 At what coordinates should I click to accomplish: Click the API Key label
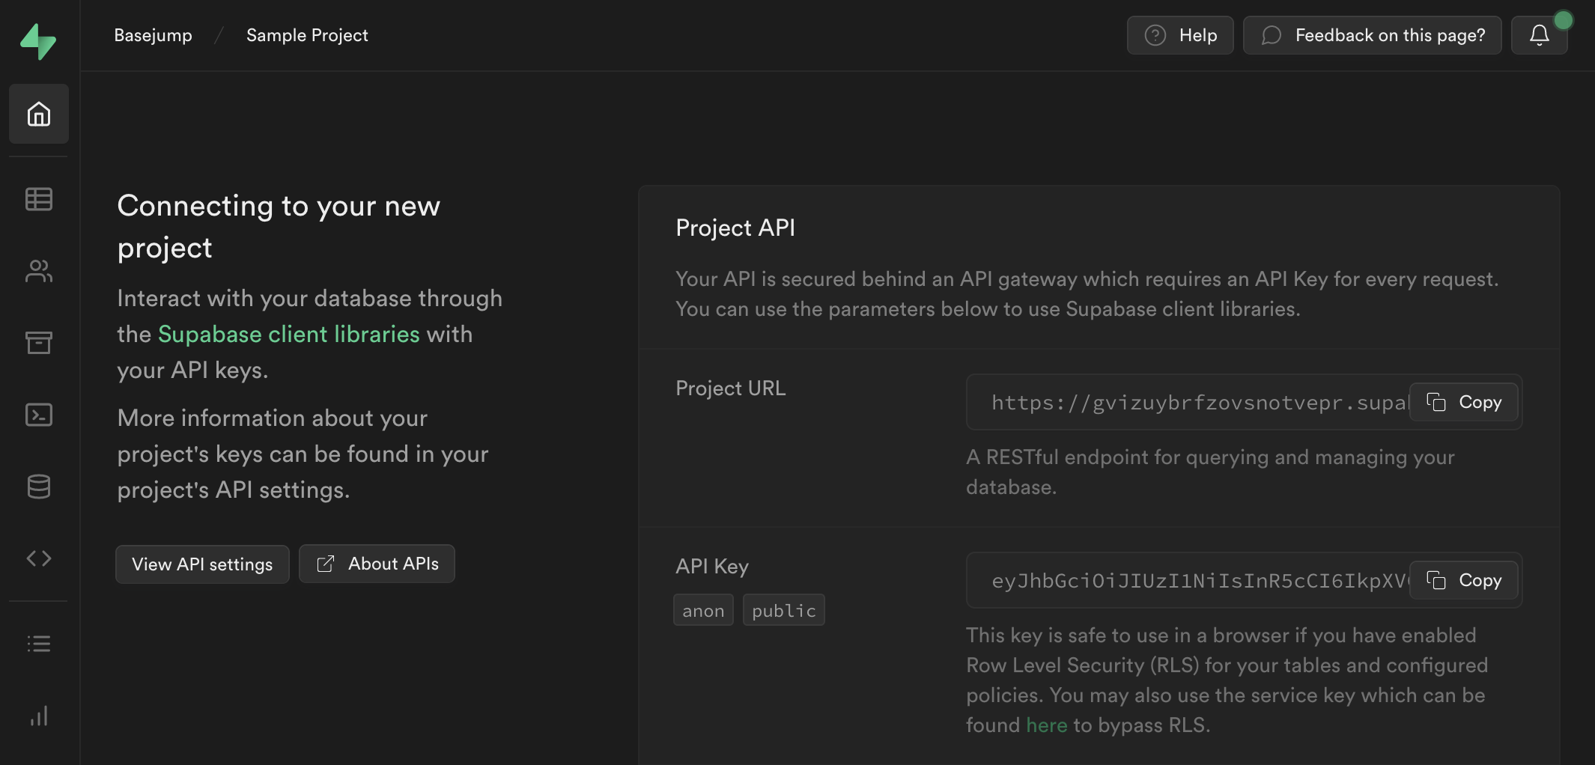712,567
